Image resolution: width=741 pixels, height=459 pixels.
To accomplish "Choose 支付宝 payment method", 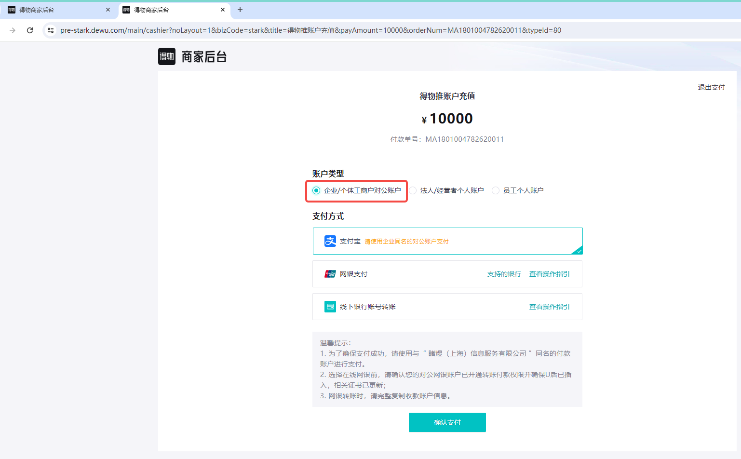I will pos(447,241).
